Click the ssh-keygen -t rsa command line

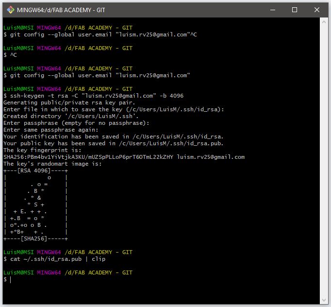[x=93, y=96]
